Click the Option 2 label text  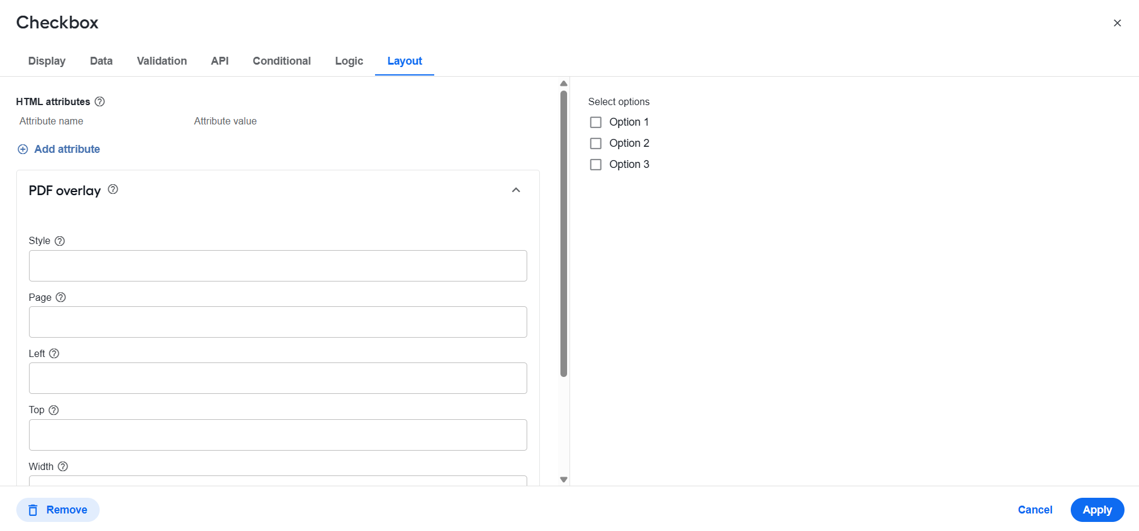(x=629, y=143)
